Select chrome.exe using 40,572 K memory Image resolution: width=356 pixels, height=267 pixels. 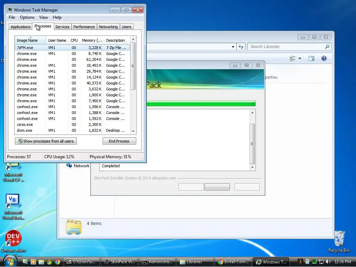pos(72,83)
